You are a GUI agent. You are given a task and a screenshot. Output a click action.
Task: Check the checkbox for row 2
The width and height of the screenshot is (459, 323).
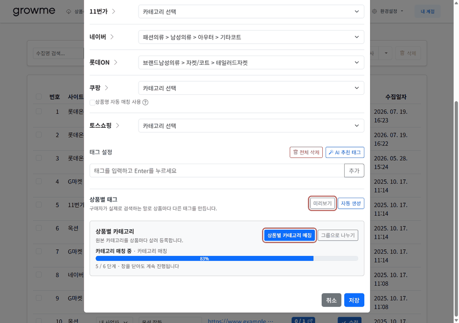pos(39,134)
